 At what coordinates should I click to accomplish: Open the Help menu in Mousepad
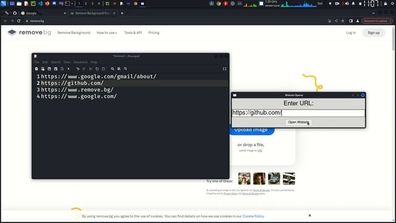(x=93, y=62)
